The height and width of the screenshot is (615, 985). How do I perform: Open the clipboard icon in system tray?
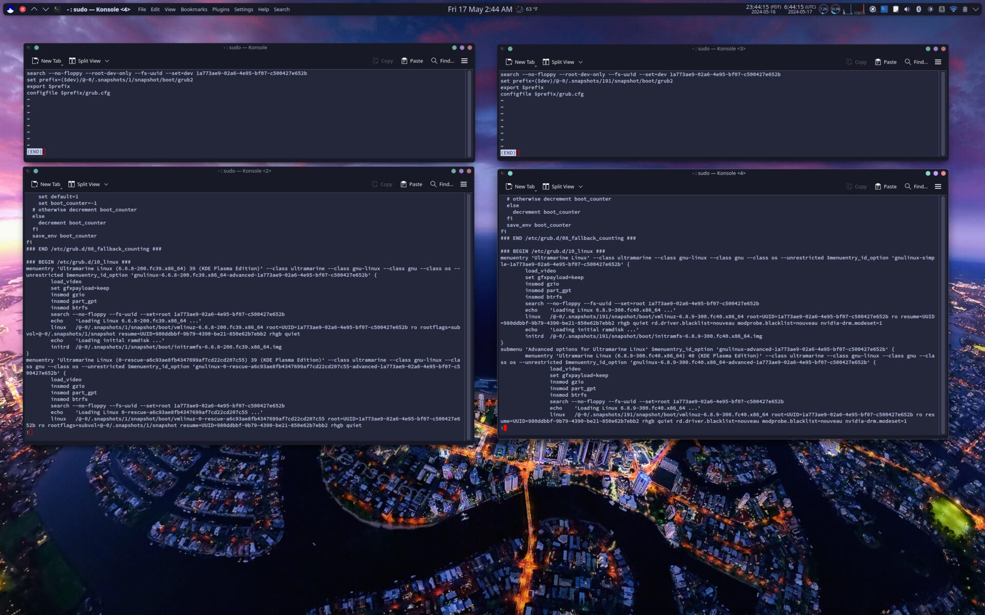pyautogui.click(x=896, y=9)
